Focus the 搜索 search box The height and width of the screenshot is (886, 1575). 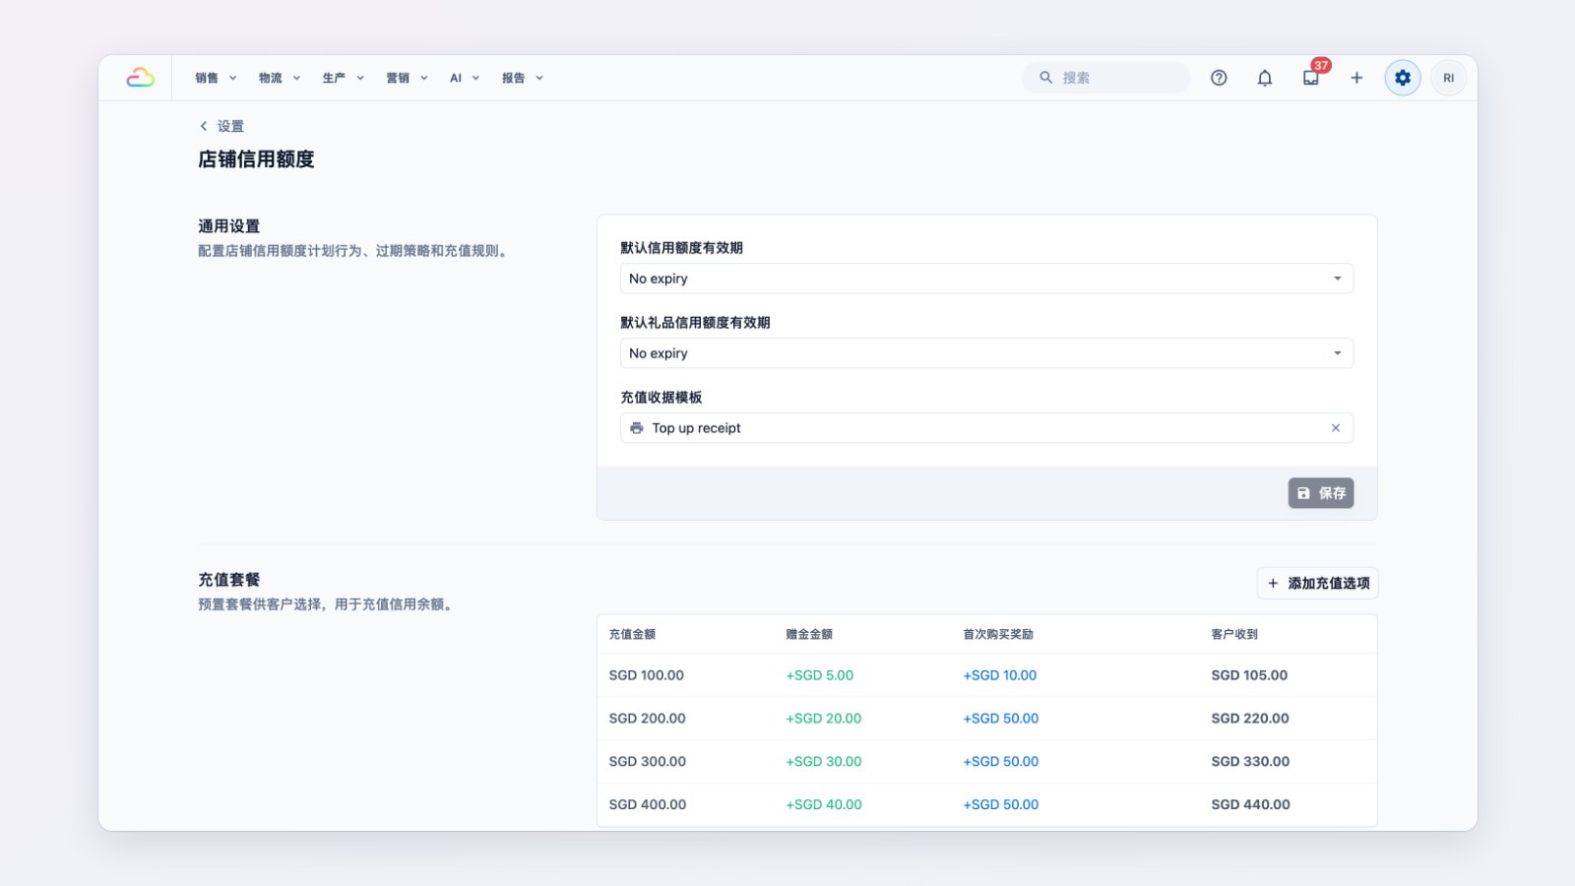(x=1105, y=78)
